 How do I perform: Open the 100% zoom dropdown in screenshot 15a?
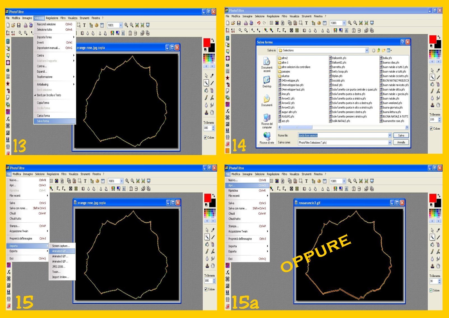click(x=344, y=181)
